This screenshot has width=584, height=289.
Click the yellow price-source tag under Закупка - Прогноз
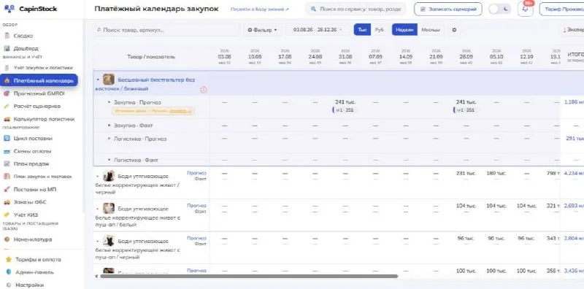(x=153, y=111)
